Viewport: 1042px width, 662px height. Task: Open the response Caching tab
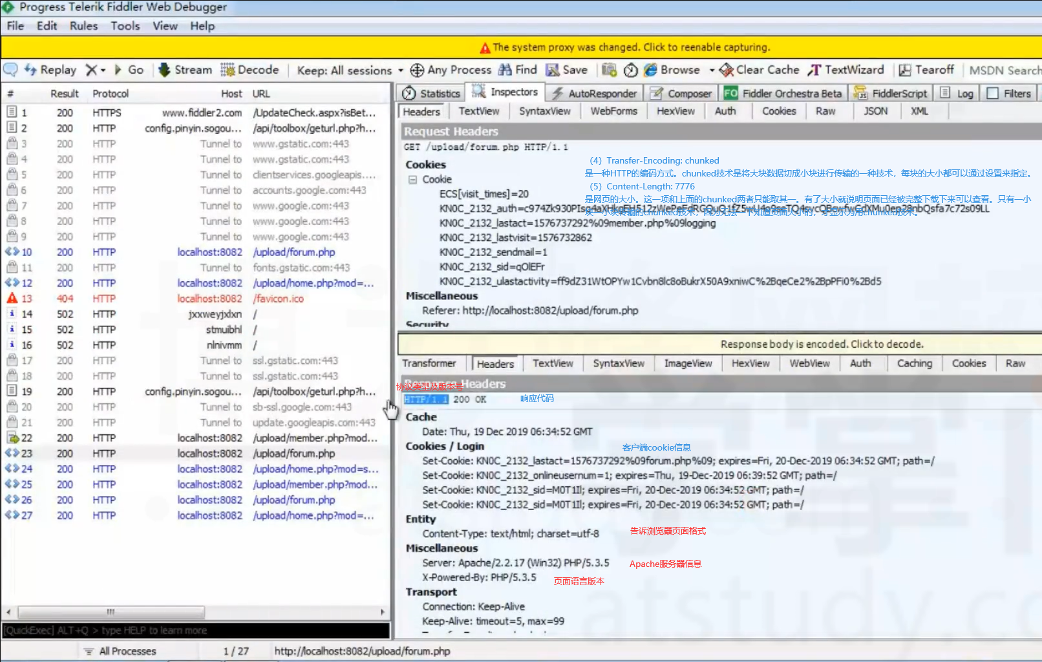(x=915, y=363)
